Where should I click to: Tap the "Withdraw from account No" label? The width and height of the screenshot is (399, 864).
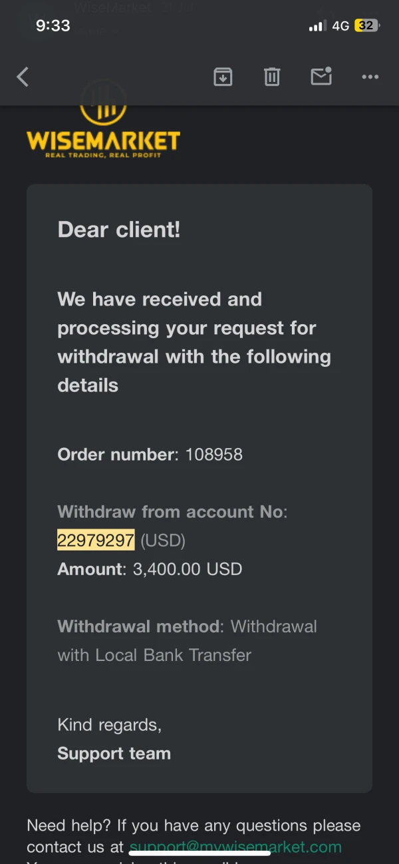[170, 512]
